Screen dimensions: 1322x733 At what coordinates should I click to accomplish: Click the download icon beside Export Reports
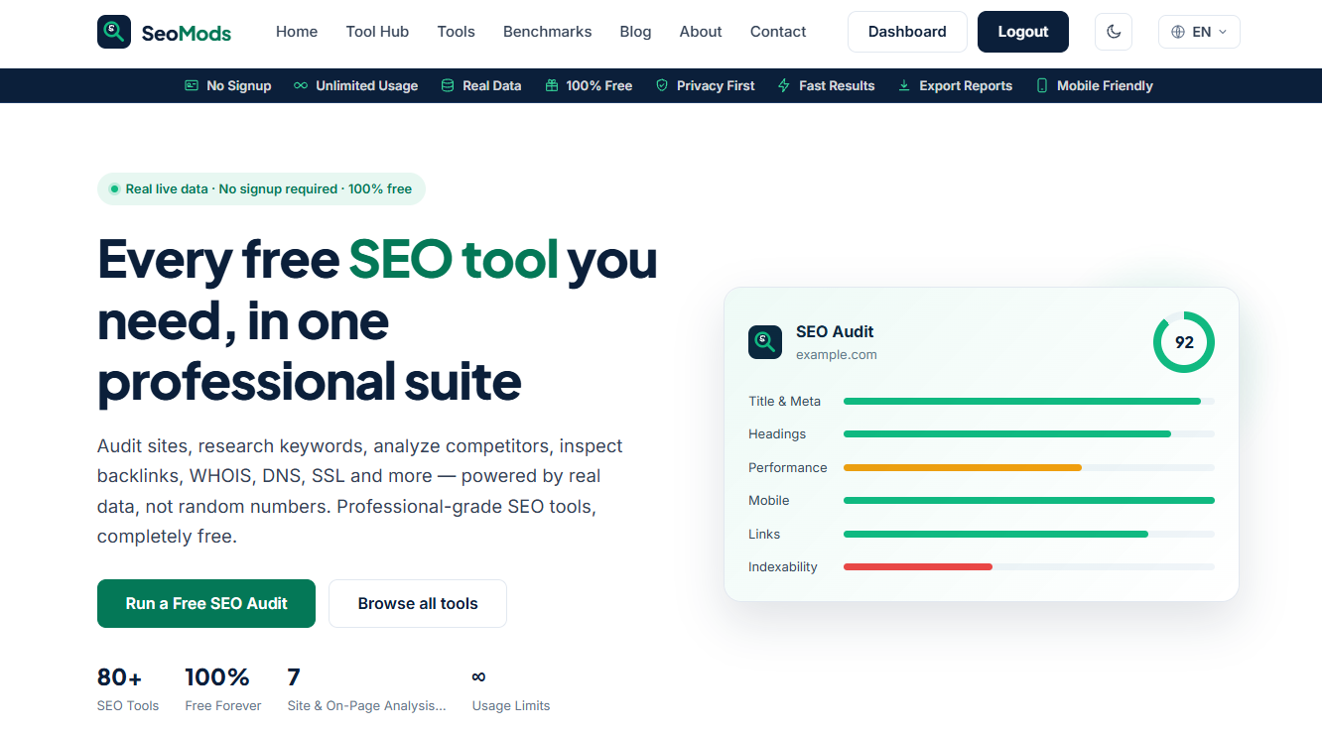[904, 85]
